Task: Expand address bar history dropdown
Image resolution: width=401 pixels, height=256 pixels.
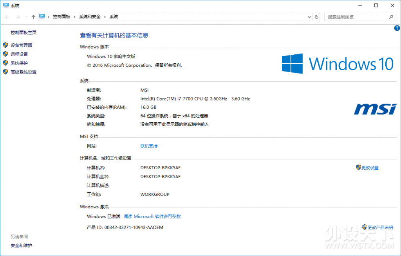Action: pyautogui.click(x=309, y=17)
